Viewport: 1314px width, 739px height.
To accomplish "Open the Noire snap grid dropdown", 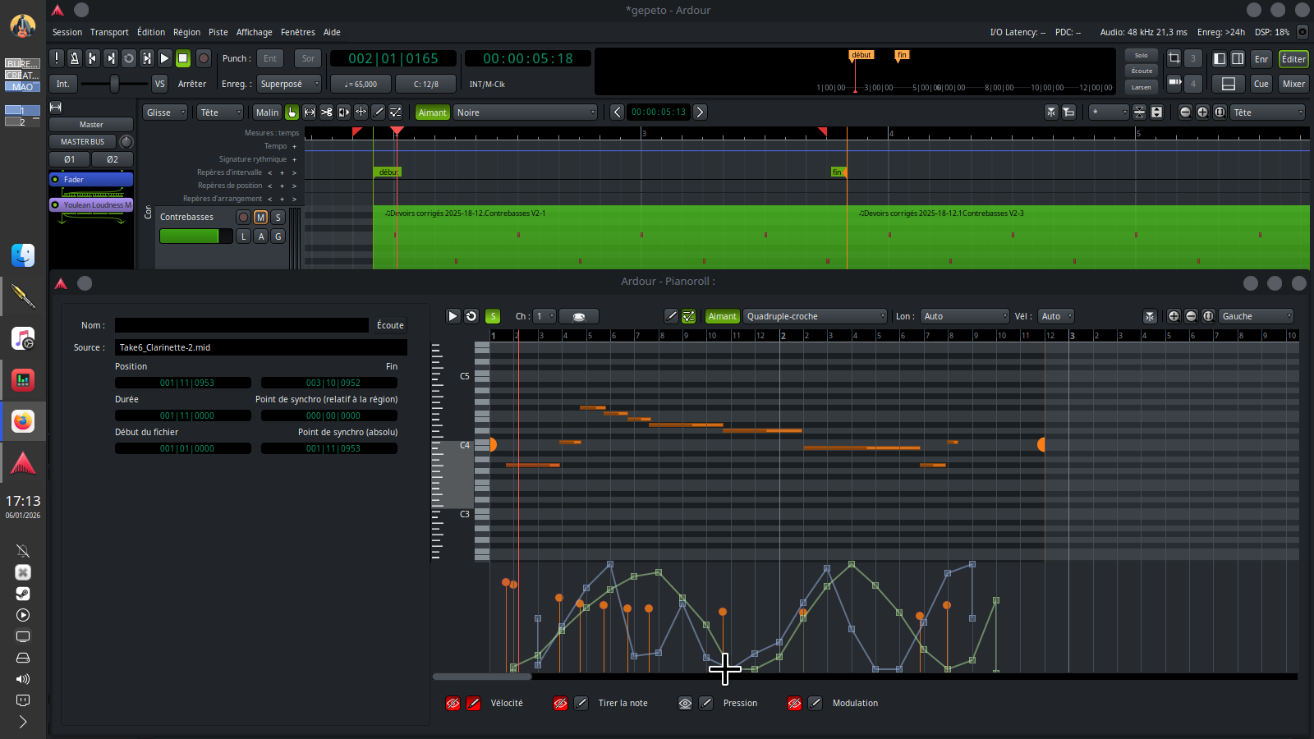I will (x=526, y=112).
